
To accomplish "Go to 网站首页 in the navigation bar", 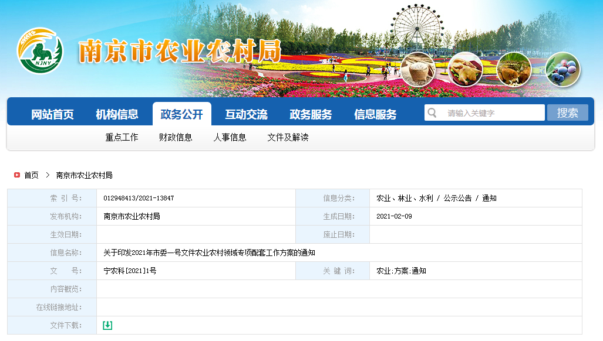I will point(52,114).
